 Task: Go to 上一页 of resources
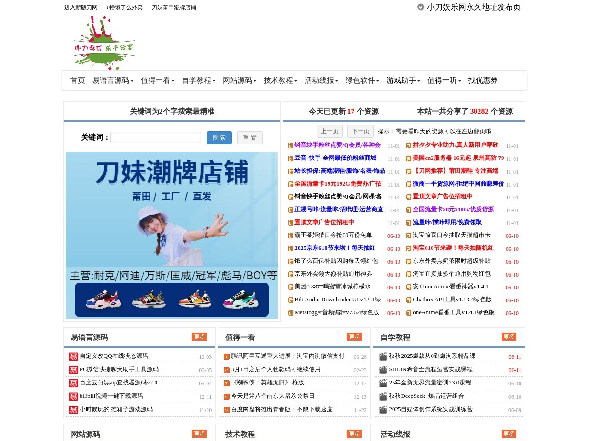(329, 131)
